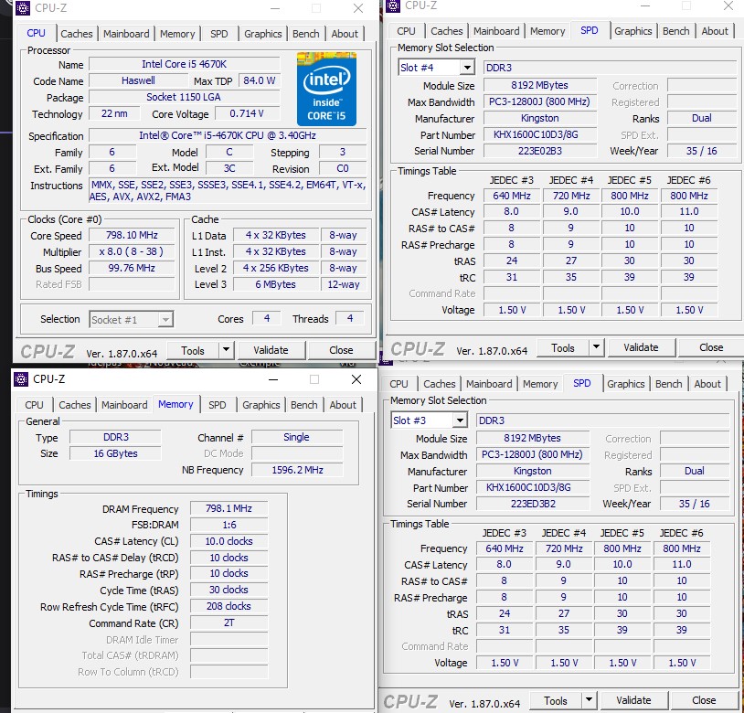Click Tools button in Slot #3 SPD window
The image size is (744, 713).
pos(555,700)
